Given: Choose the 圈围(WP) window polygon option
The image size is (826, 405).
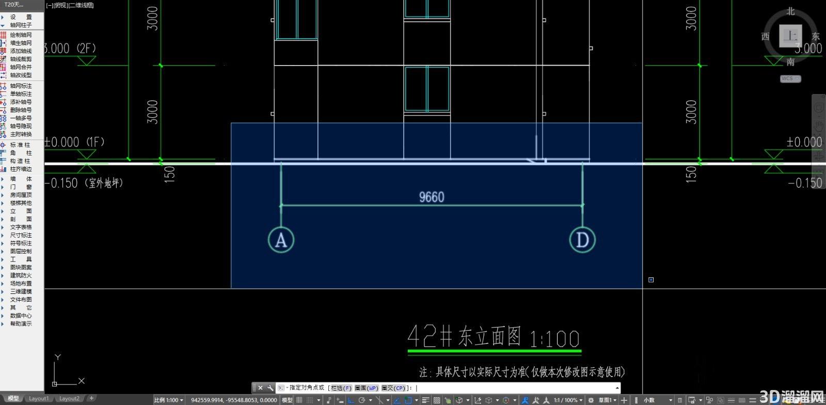Looking at the screenshot, I should (x=367, y=388).
